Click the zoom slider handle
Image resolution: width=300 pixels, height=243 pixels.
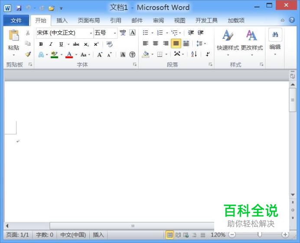point(260,234)
